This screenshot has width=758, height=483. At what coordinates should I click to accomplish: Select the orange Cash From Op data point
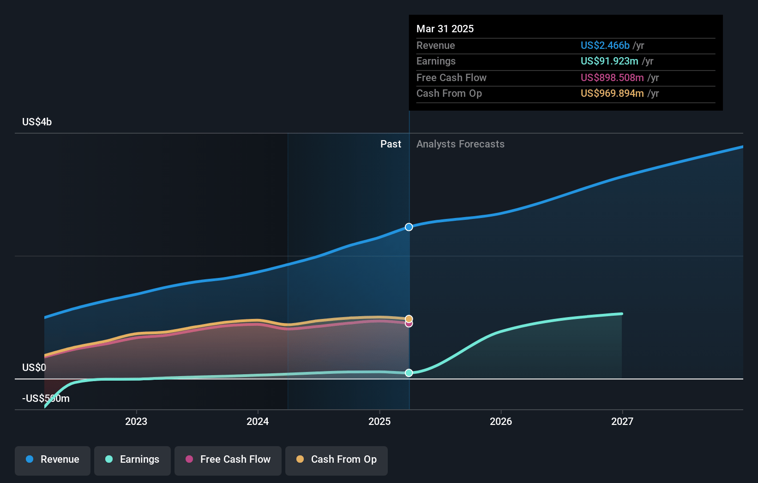(409, 318)
